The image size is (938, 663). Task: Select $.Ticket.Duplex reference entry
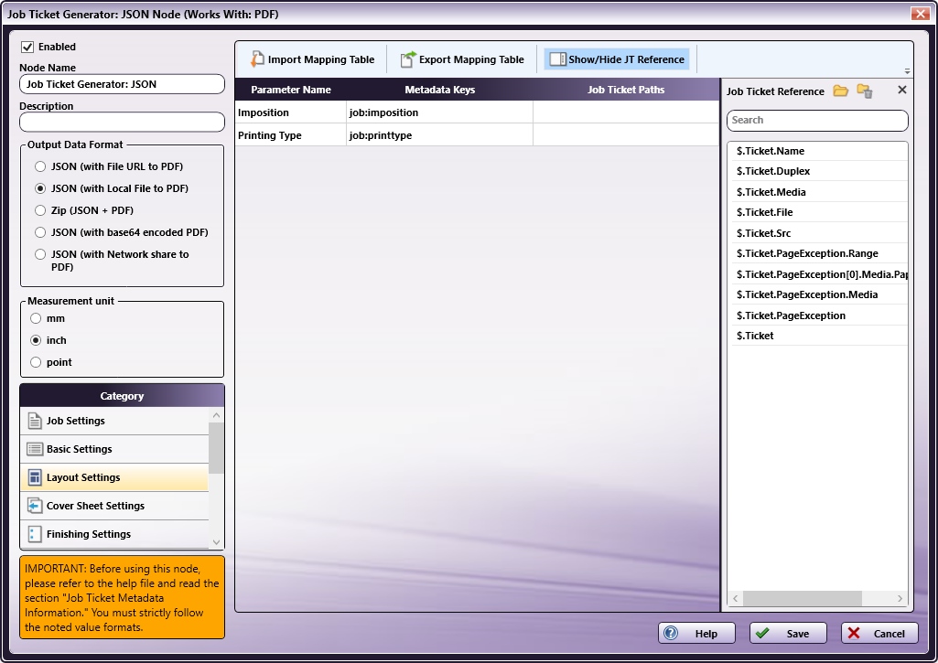820,171
